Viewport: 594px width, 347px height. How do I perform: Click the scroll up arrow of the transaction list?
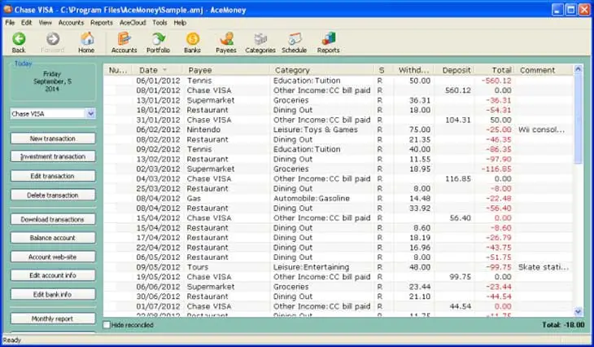[578, 69]
